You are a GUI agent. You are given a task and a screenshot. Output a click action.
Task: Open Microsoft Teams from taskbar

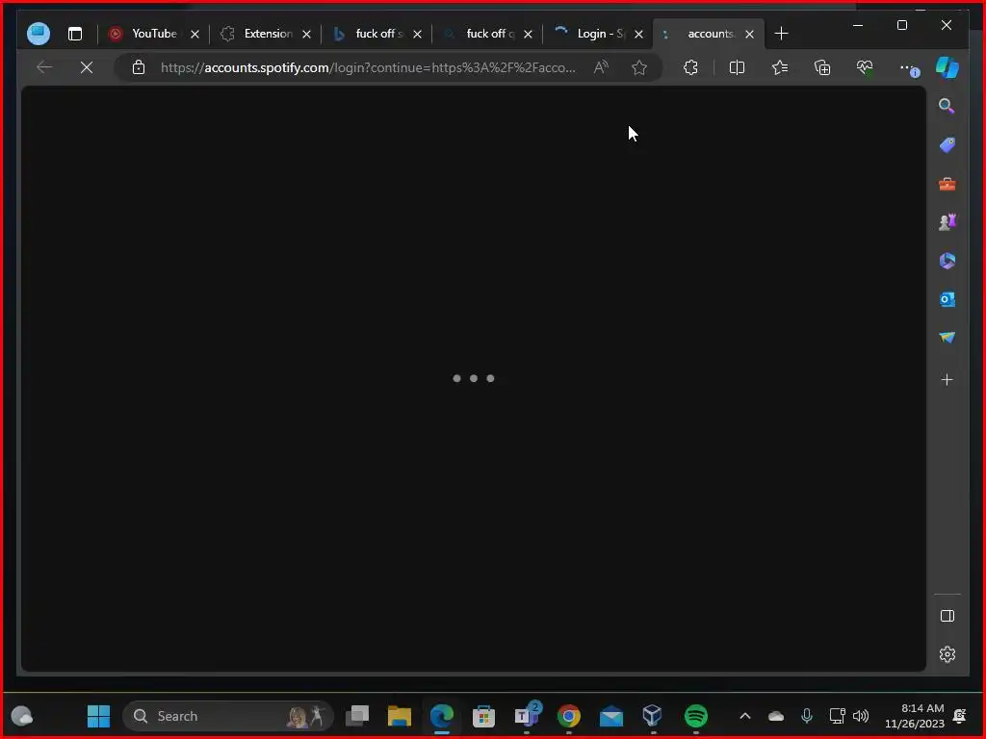tap(527, 715)
